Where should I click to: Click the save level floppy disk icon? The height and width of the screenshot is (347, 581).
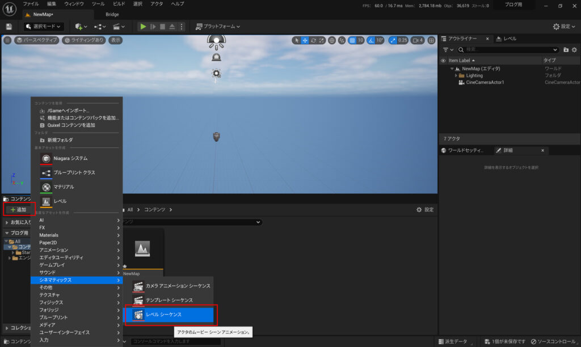[x=9, y=27]
